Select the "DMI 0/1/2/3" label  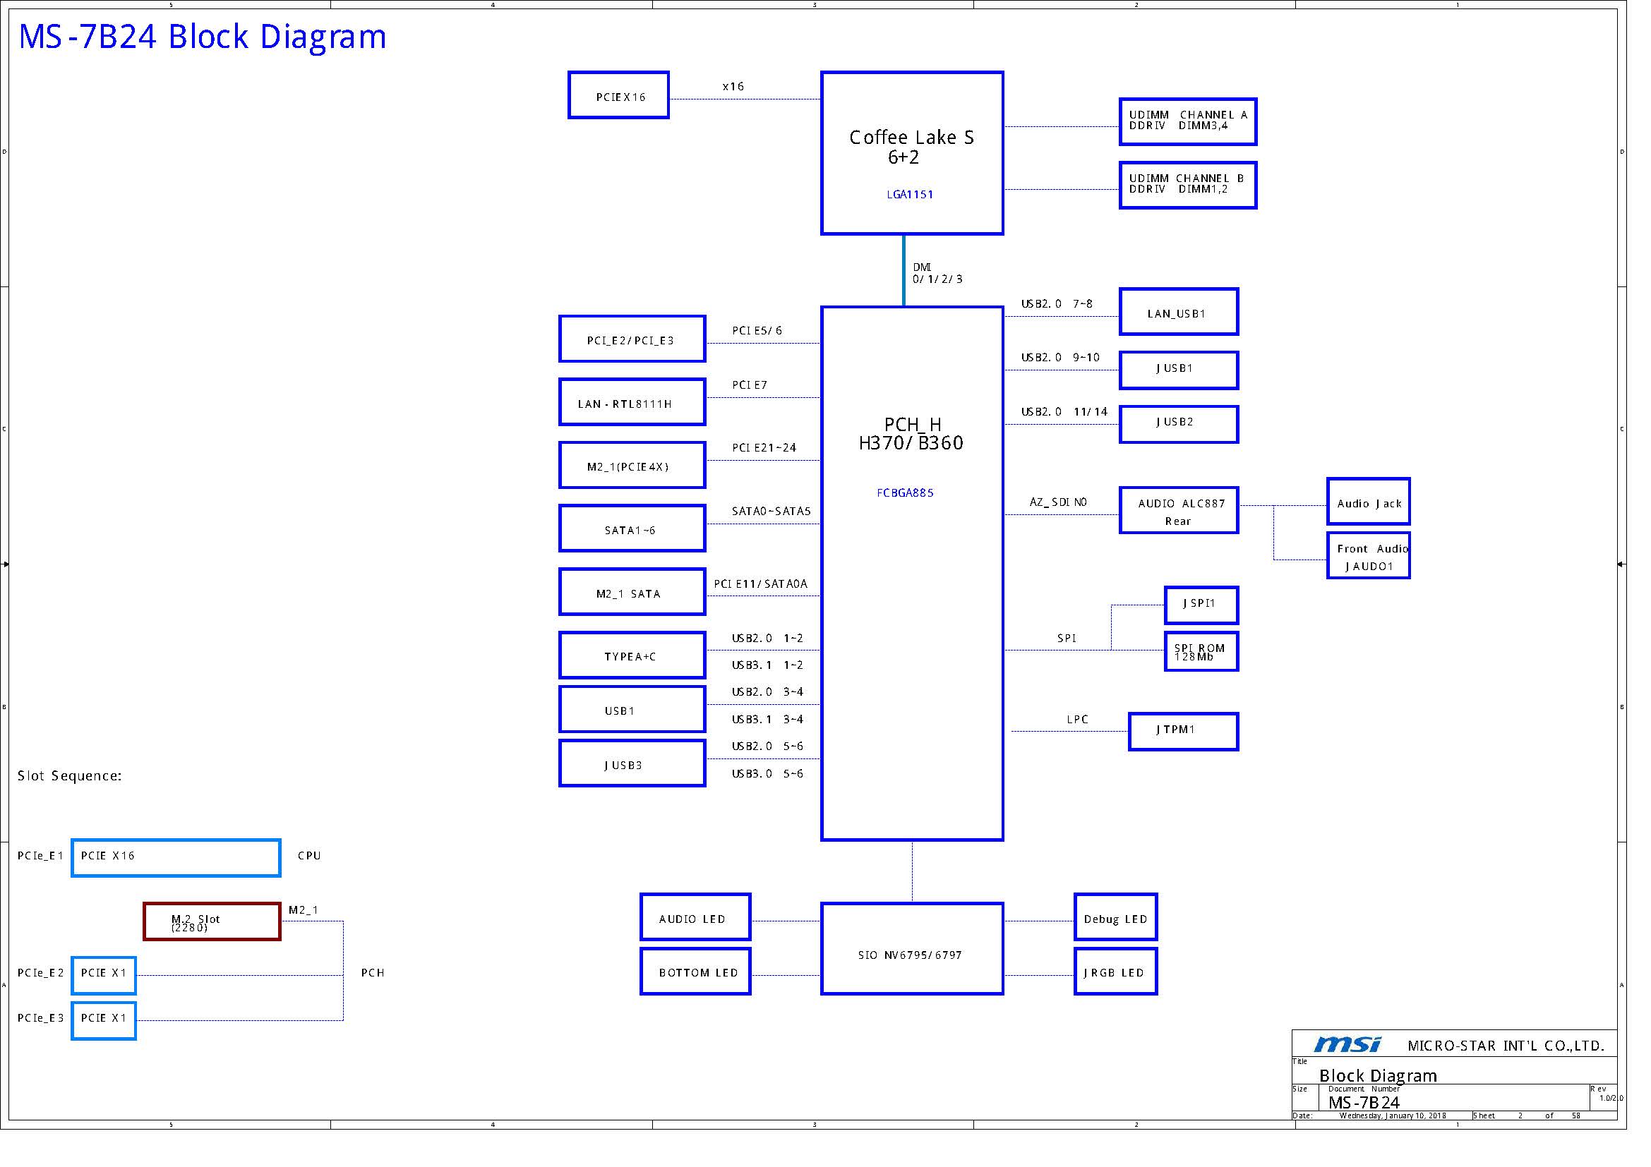(937, 273)
